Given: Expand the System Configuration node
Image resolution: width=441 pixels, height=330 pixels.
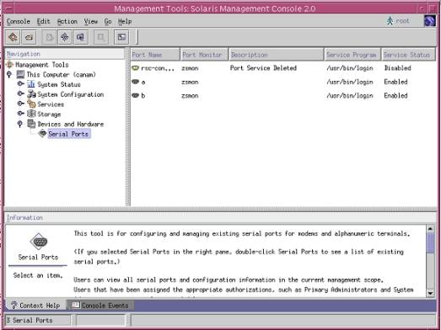Looking at the screenshot, I should coord(20,93).
